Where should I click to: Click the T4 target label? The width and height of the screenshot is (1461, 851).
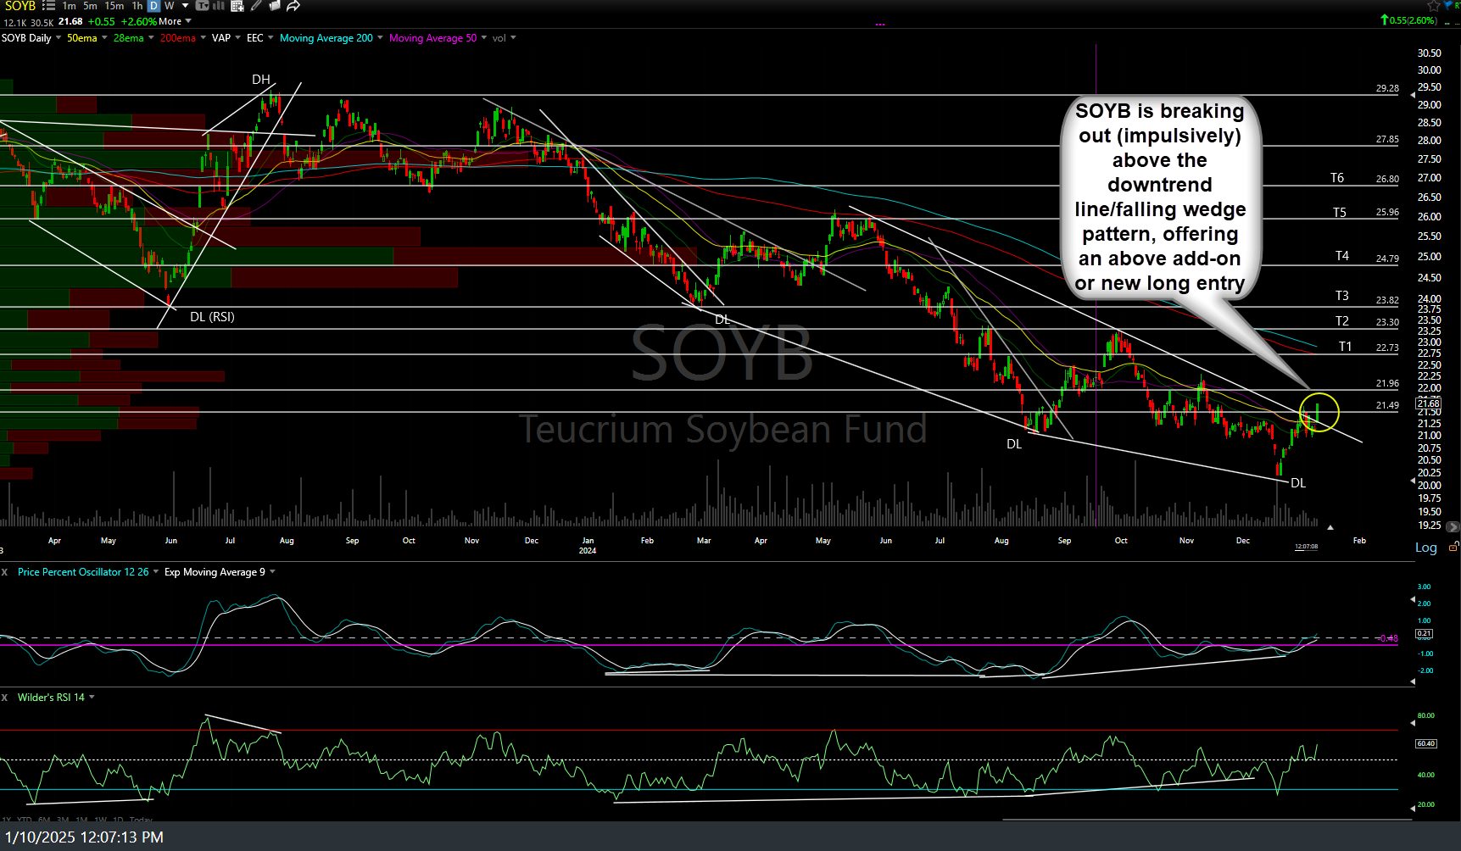pyautogui.click(x=1342, y=255)
